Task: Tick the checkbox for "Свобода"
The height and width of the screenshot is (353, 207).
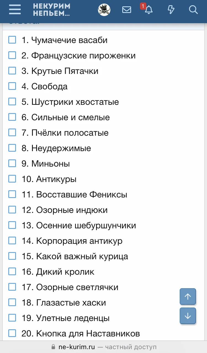Action: point(12,86)
